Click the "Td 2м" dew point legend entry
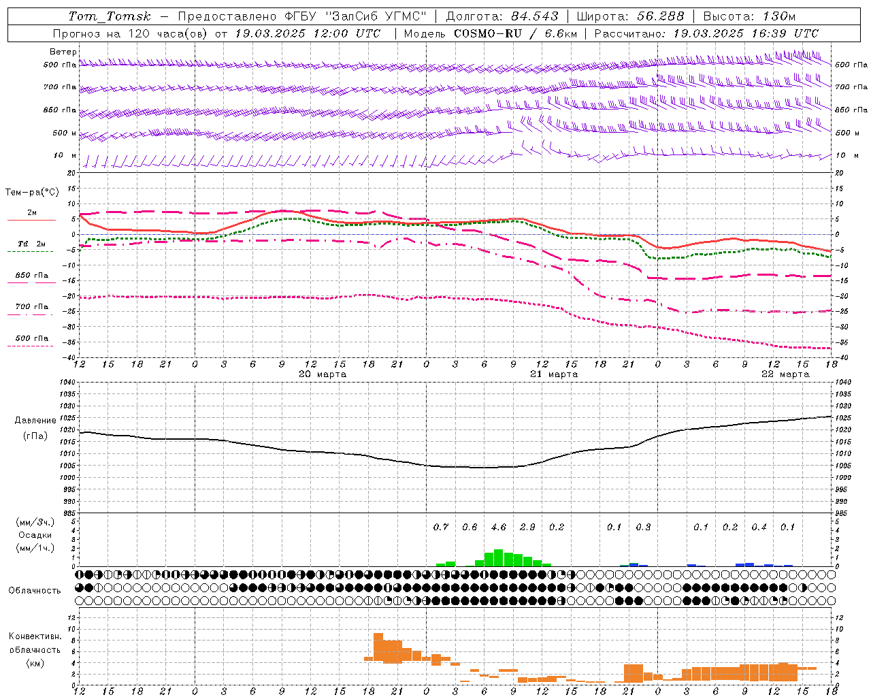The height and width of the screenshot is (697, 871). pos(32,244)
